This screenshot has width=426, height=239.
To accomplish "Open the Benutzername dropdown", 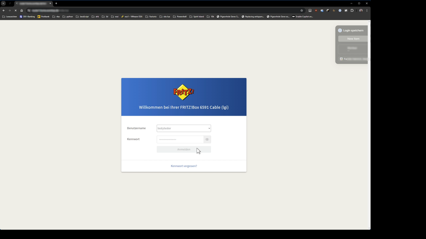I will [x=184, y=128].
